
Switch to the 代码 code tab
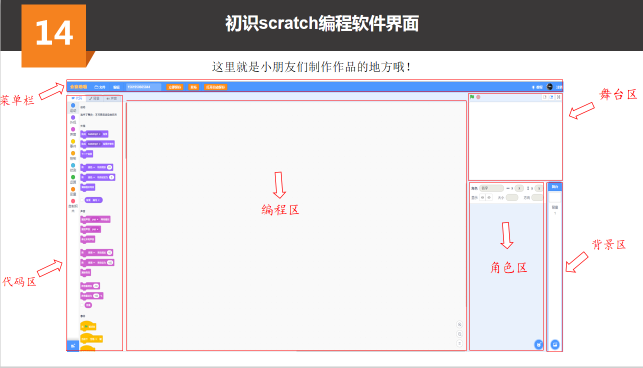tap(76, 98)
